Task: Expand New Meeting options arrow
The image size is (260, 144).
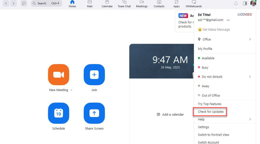Action: click(x=71, y=90)
